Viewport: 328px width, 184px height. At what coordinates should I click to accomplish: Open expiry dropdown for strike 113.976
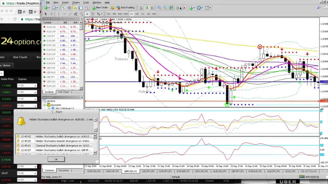pyautogui.click(x=35, y=99)
